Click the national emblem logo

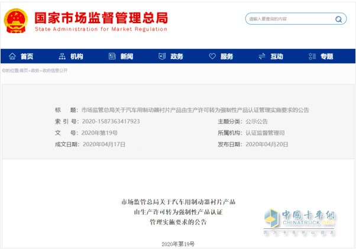coord(16,21)
